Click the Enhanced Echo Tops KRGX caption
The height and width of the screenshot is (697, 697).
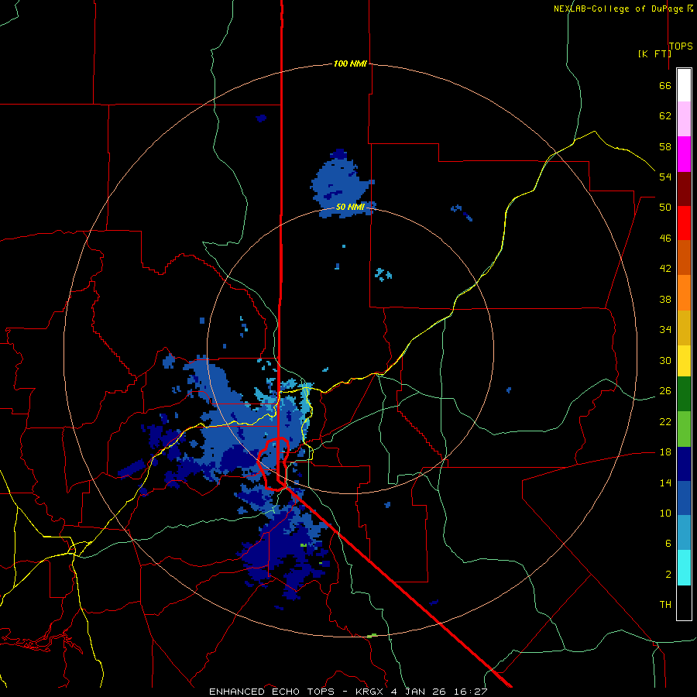[348, 692]
